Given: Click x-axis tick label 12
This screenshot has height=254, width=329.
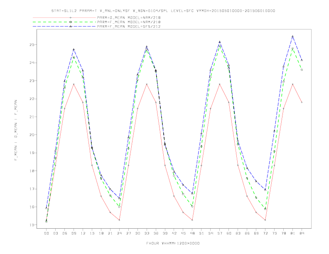Looking at the screenshot, I should 83,233.
